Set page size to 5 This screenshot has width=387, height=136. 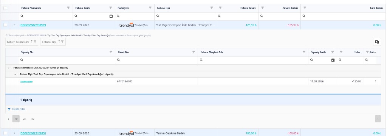click(x=8, y=119)
